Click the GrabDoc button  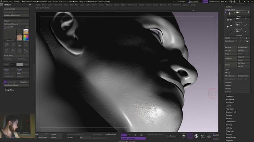point(24,82)
